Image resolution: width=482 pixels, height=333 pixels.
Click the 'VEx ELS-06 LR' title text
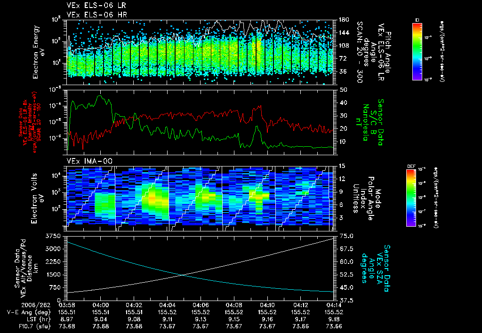coord(96,5)
